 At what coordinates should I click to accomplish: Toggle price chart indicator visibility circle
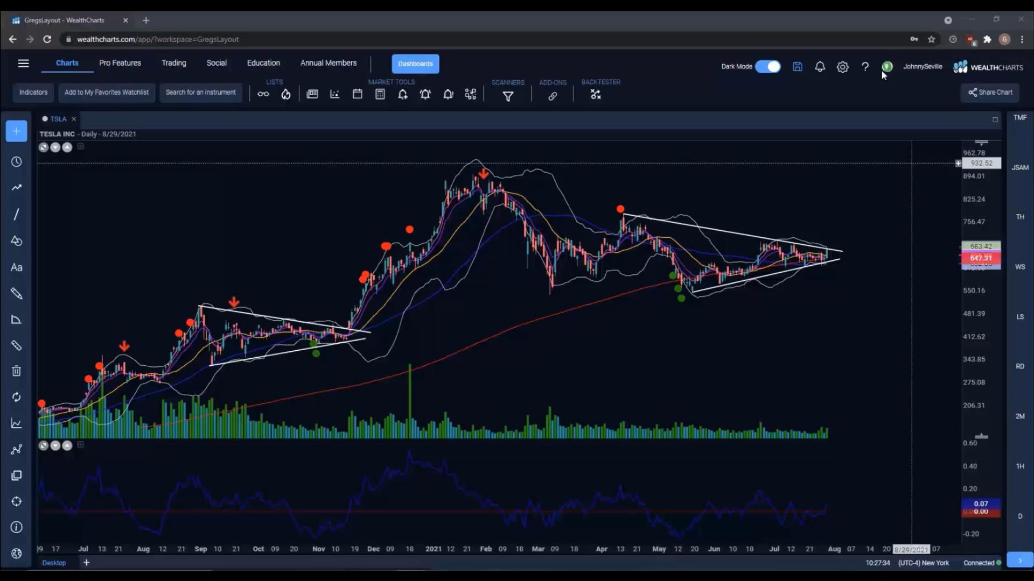pos(44,147)
